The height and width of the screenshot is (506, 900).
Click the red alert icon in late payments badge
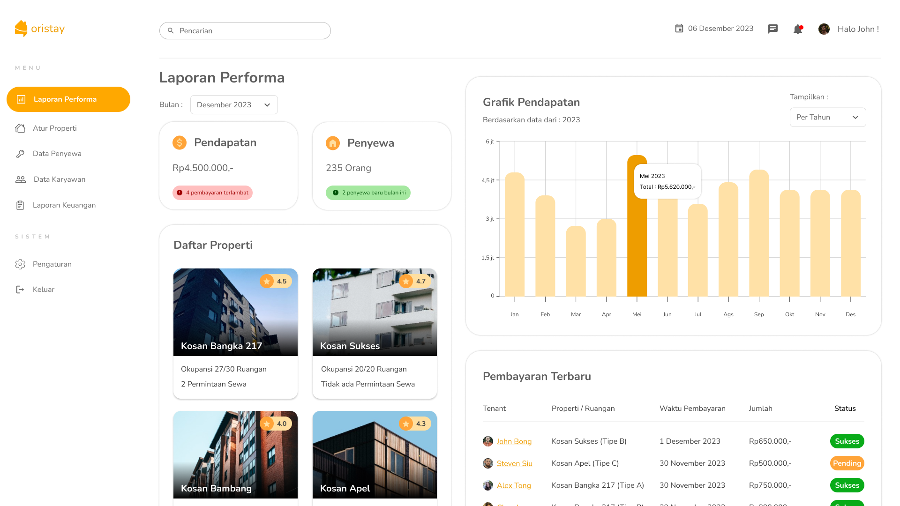[180, 193]
